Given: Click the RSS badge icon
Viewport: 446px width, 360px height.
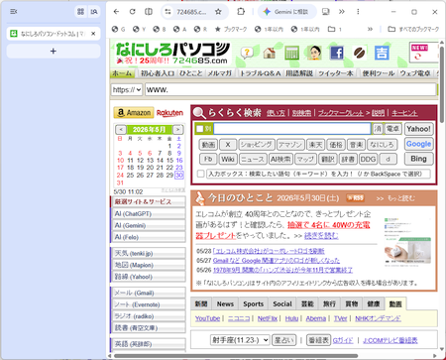Looking at the screenshot, I should click(x=356, y=197).
